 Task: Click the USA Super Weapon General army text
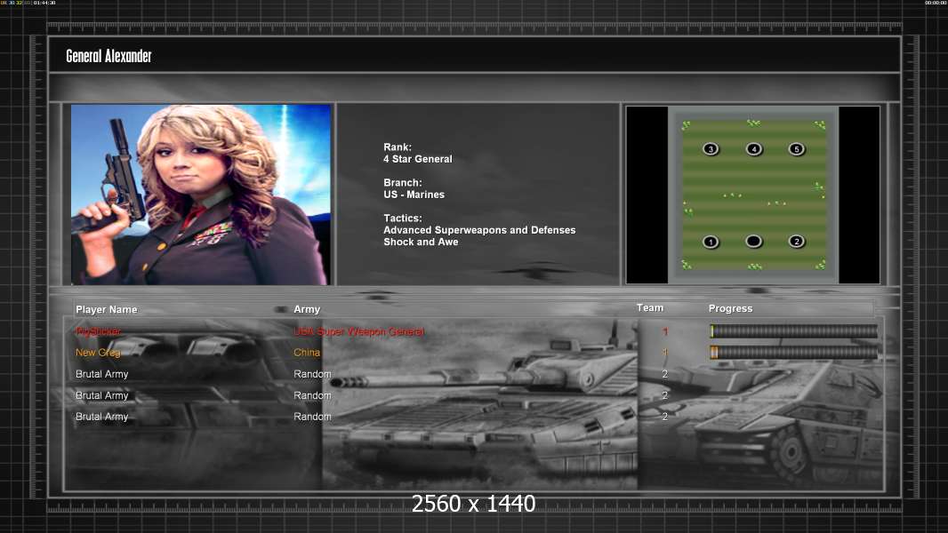(359, 331)
